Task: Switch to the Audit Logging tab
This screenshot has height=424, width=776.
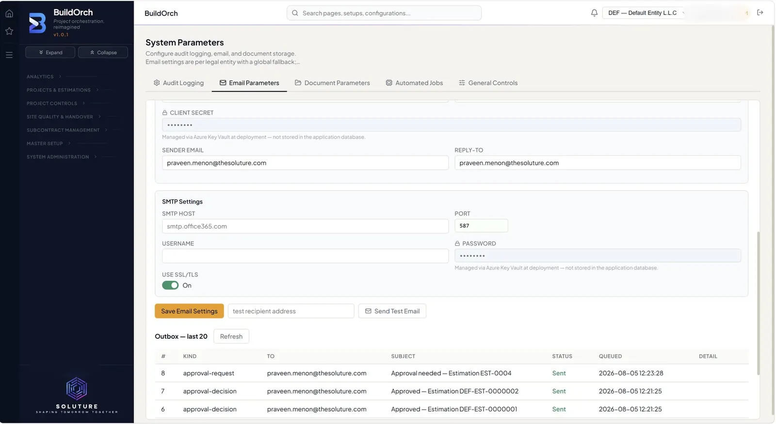Action: (x=178, y=83)
